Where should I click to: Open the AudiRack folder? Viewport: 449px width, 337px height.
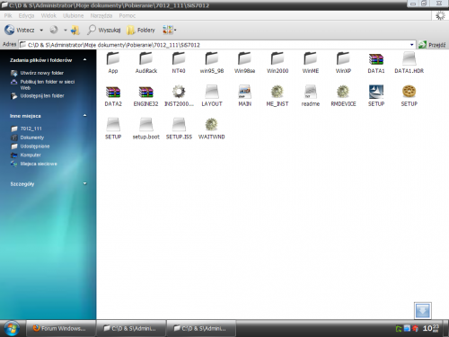[146, 62]
